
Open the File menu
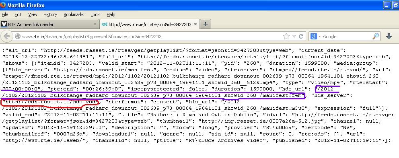pyautogui.click(x=5, y=14)
